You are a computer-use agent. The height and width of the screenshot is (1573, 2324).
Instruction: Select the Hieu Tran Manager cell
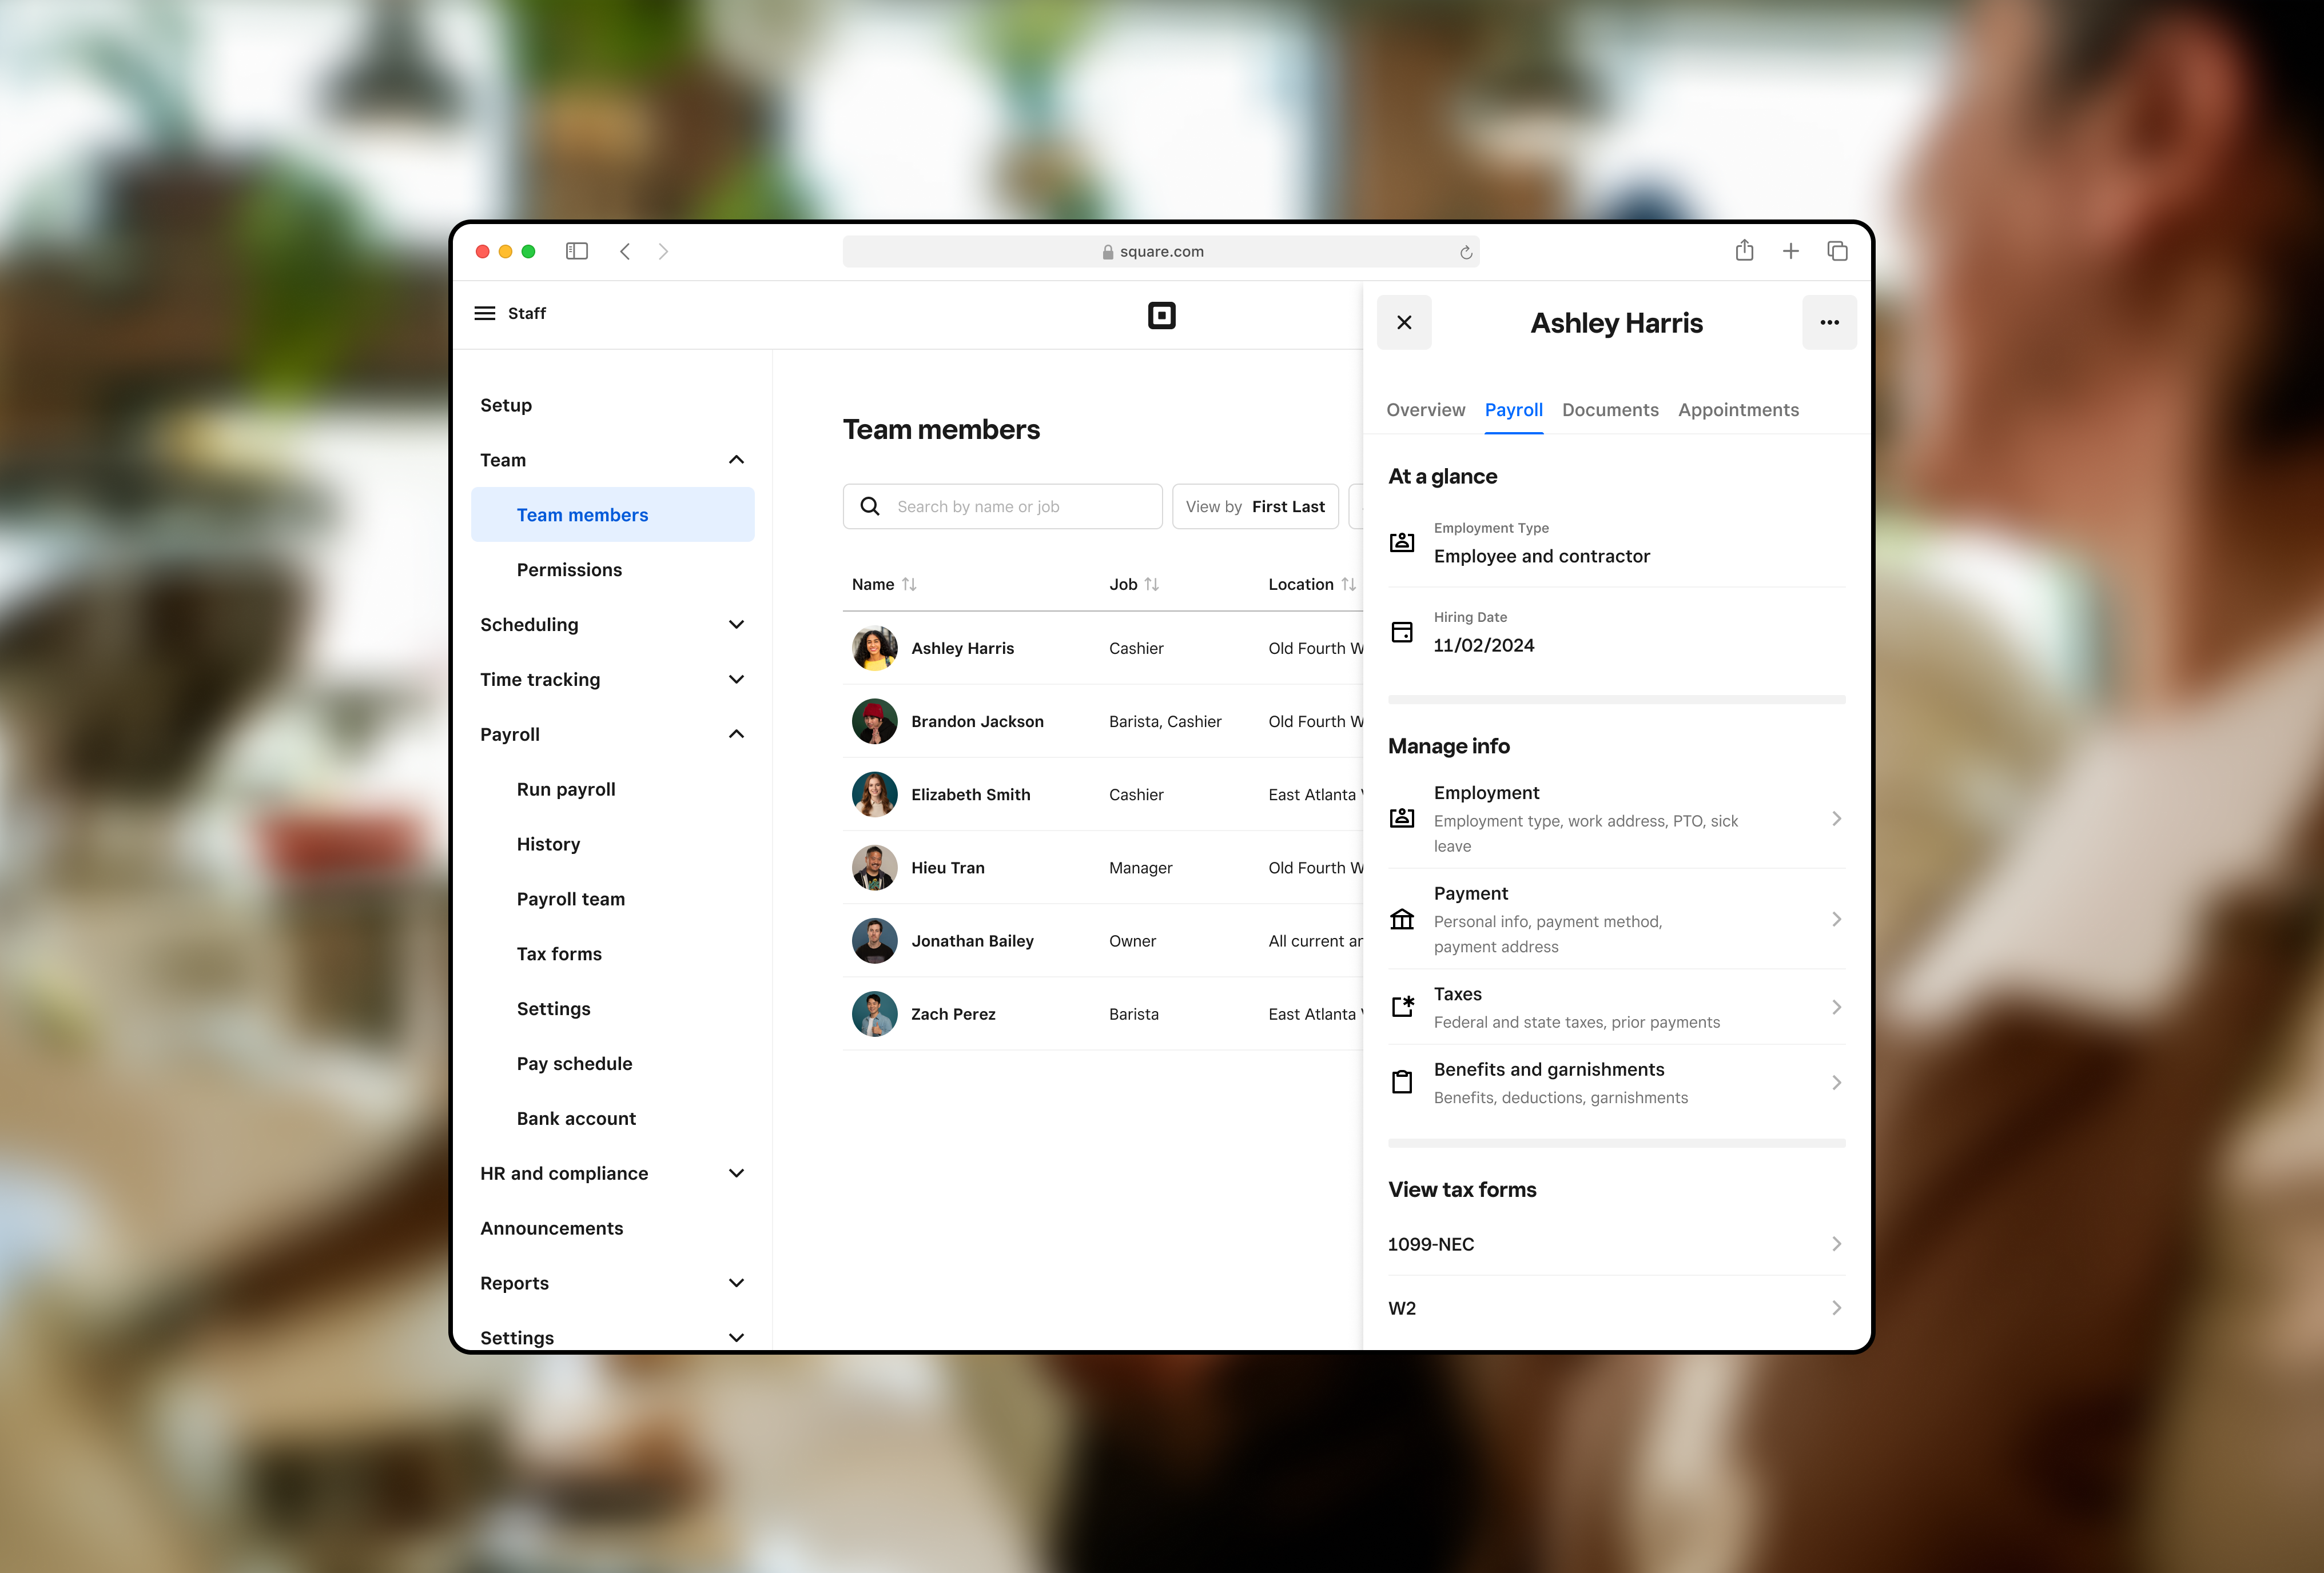tap(1140, 868)
